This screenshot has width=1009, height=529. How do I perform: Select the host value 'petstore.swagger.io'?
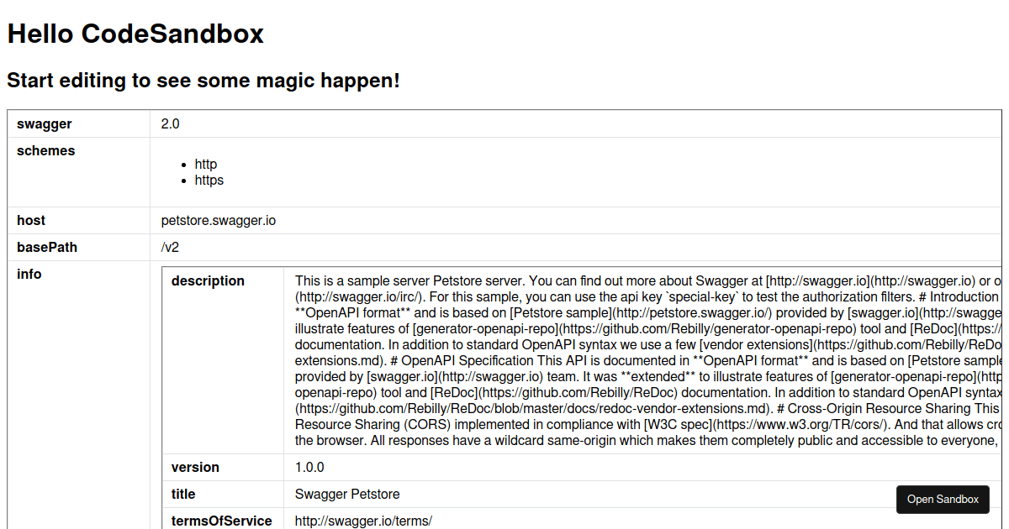[219, 221]
